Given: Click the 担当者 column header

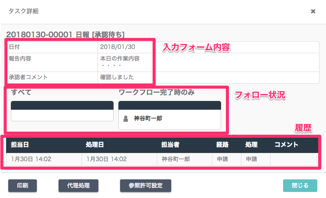Looking at the screenshot, I should (170, 145).
